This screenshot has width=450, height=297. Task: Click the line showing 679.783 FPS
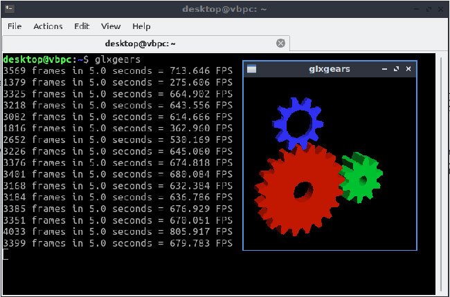click(118, 243)
